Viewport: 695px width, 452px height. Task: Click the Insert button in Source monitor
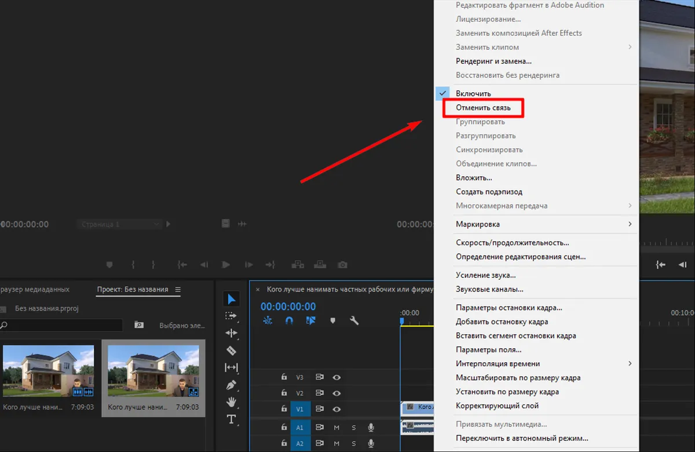pyautogui.click(x=298, y=265)
